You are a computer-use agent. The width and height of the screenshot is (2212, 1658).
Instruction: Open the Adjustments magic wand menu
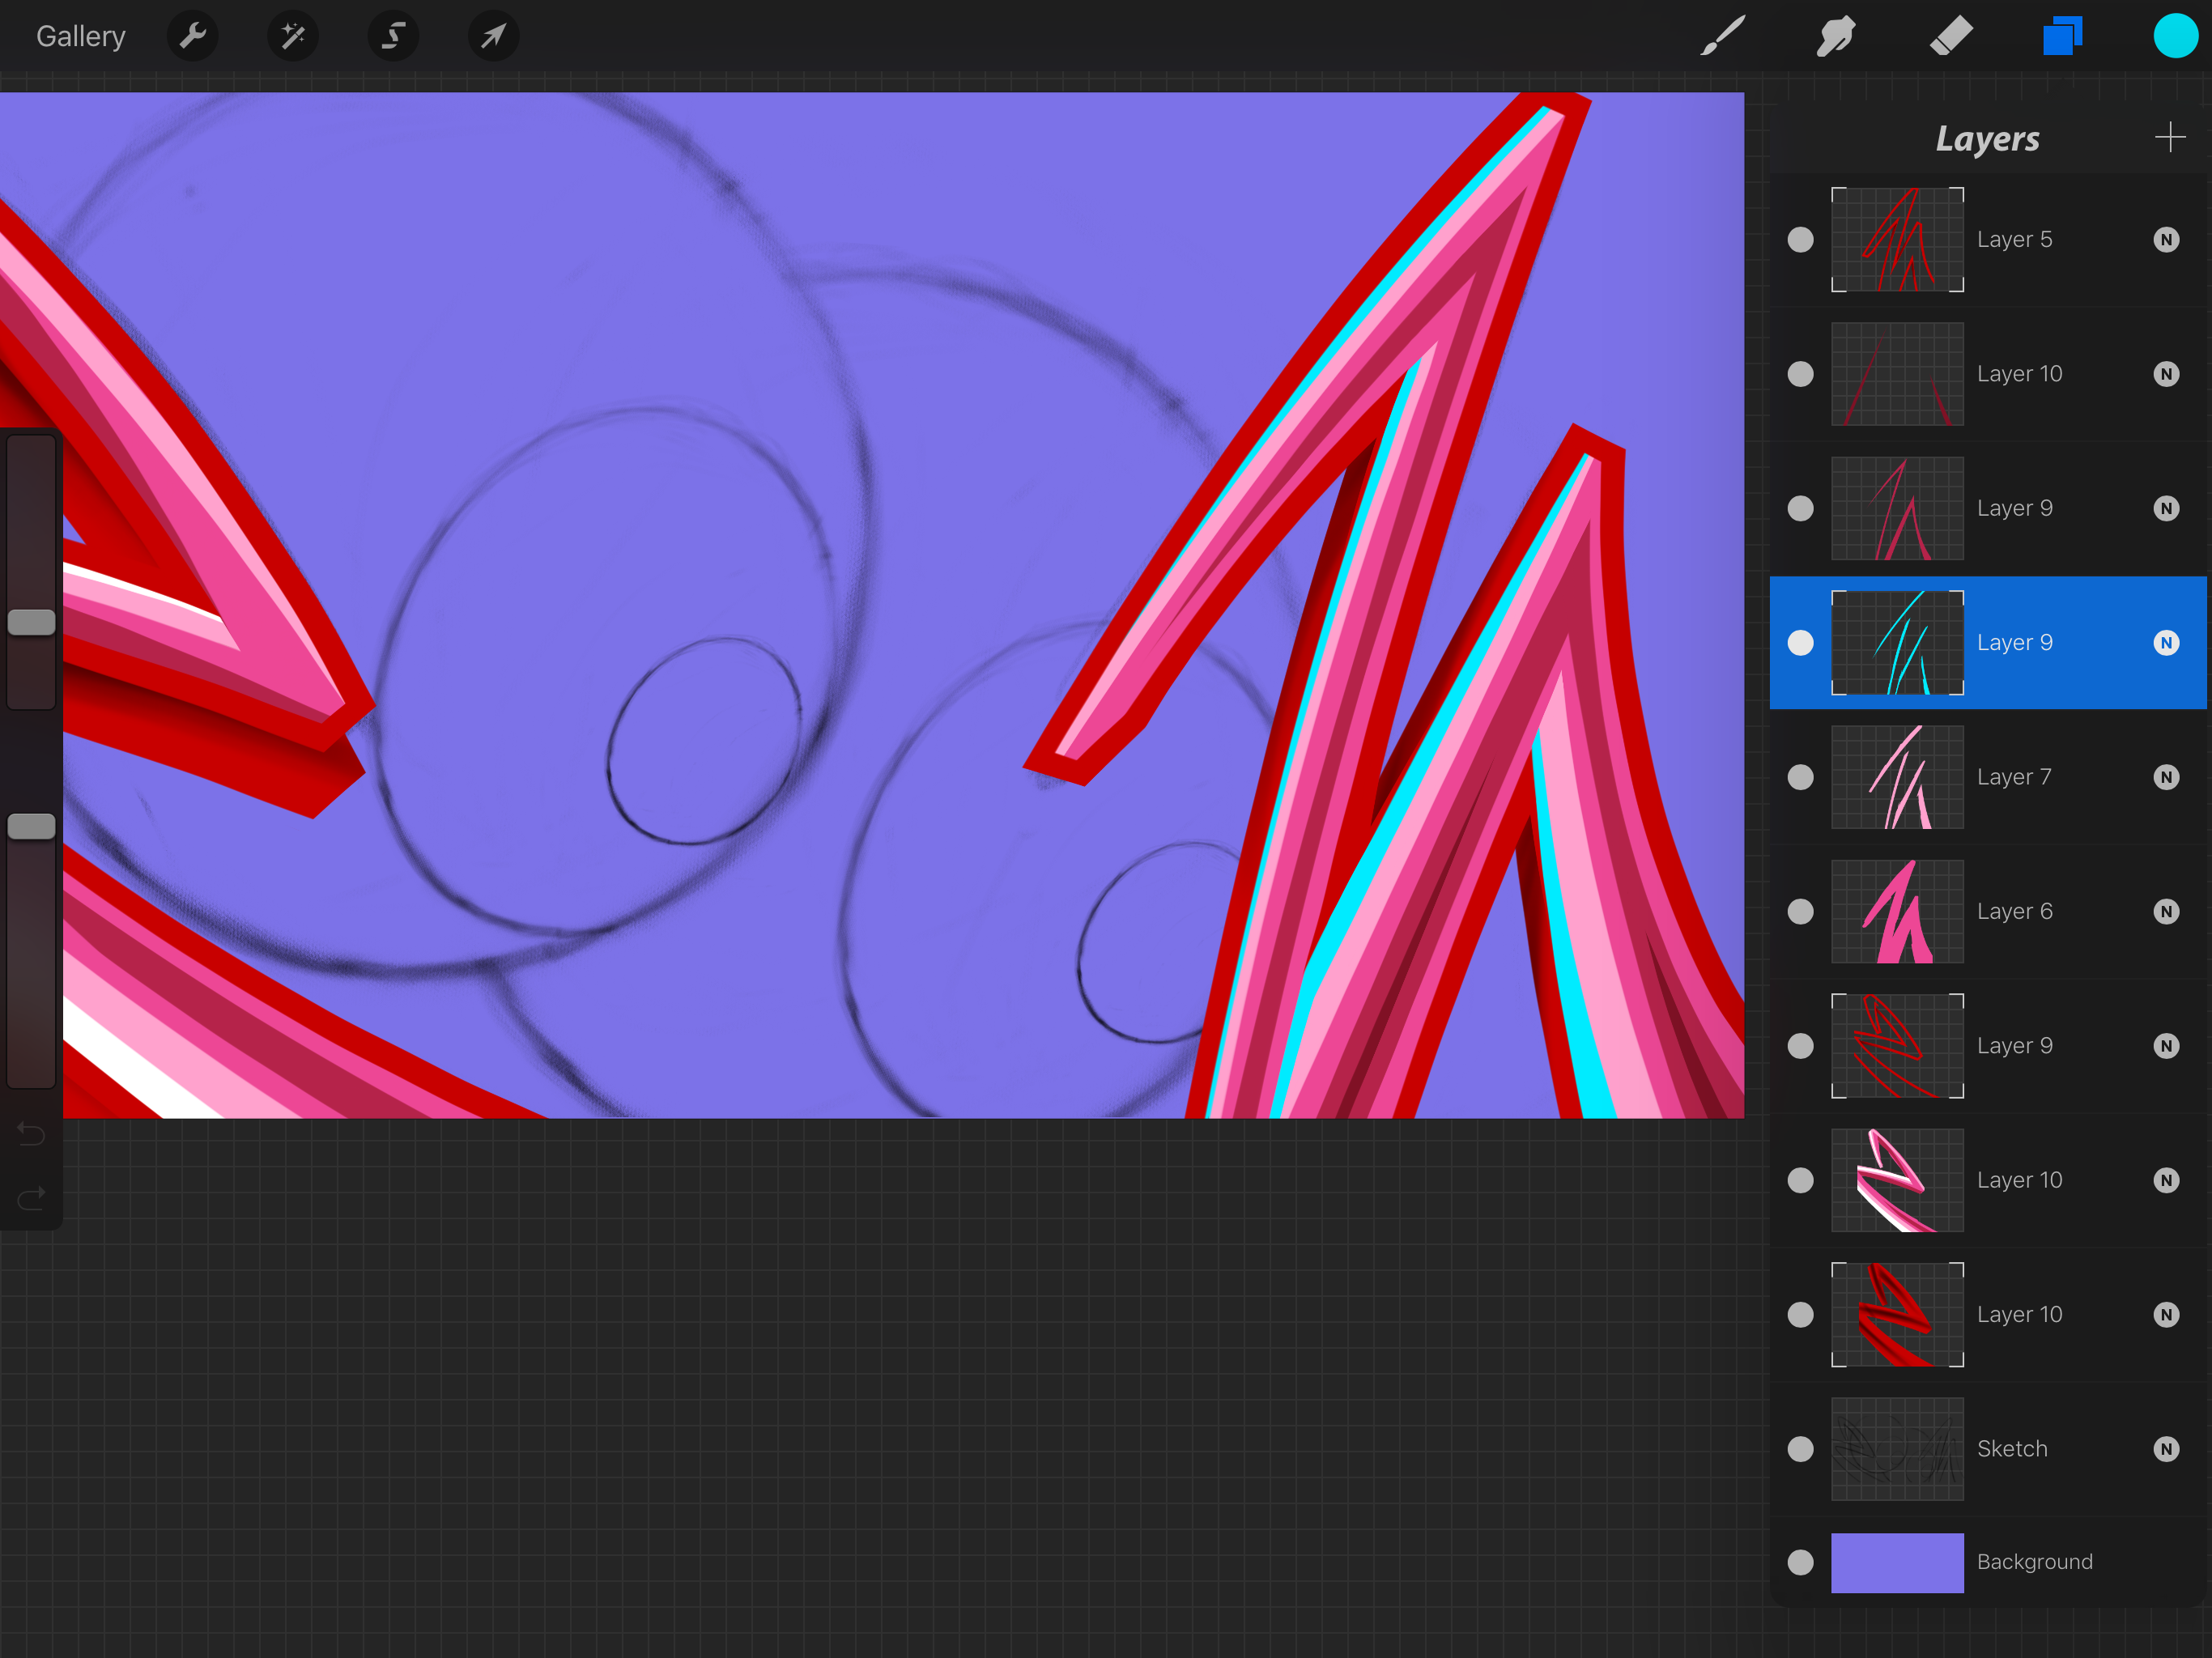point(293,37)
